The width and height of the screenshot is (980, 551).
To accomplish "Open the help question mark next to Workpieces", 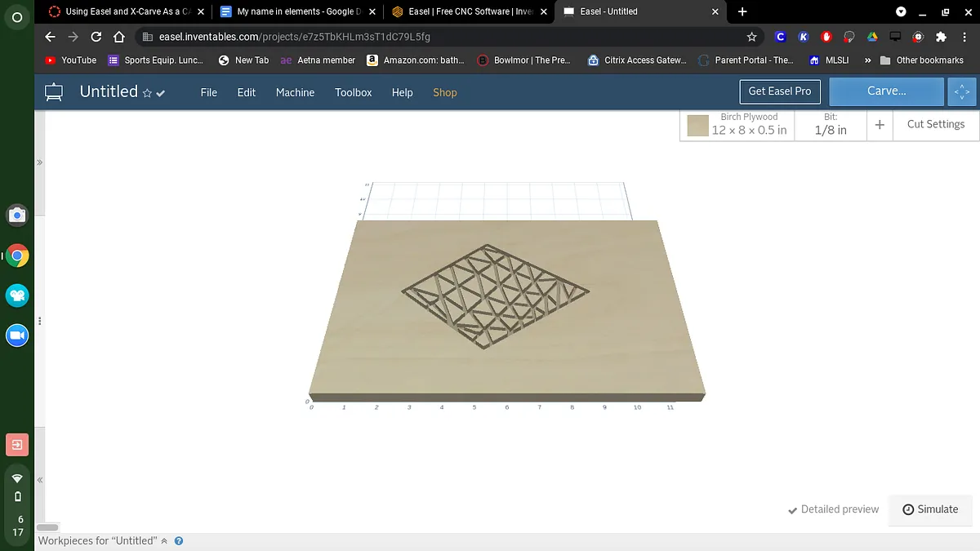I will pos(179,541).
